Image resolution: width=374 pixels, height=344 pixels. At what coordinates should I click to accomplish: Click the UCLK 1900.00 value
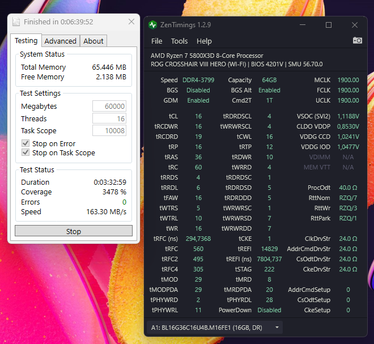pyautogui.click(x=348, y=100)
